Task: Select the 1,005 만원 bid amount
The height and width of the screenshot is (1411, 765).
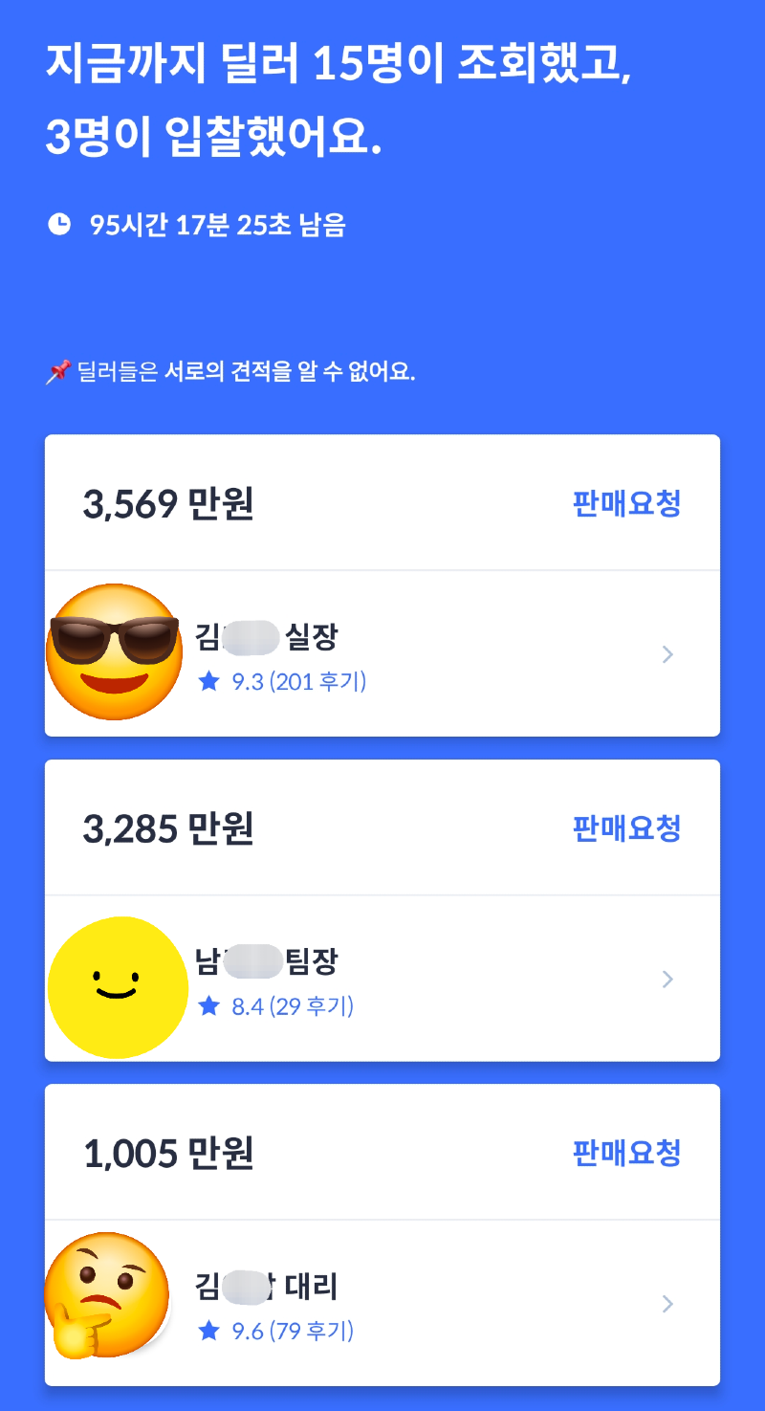Action: pyautogui.click(x=168, y=1153)
